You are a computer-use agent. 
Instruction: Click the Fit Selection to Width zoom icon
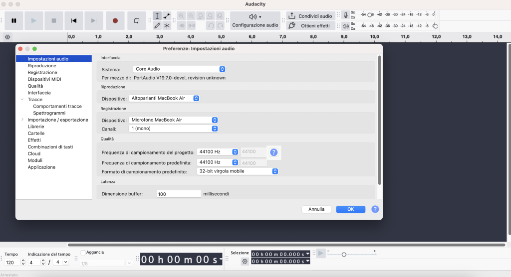pos(201,16)
